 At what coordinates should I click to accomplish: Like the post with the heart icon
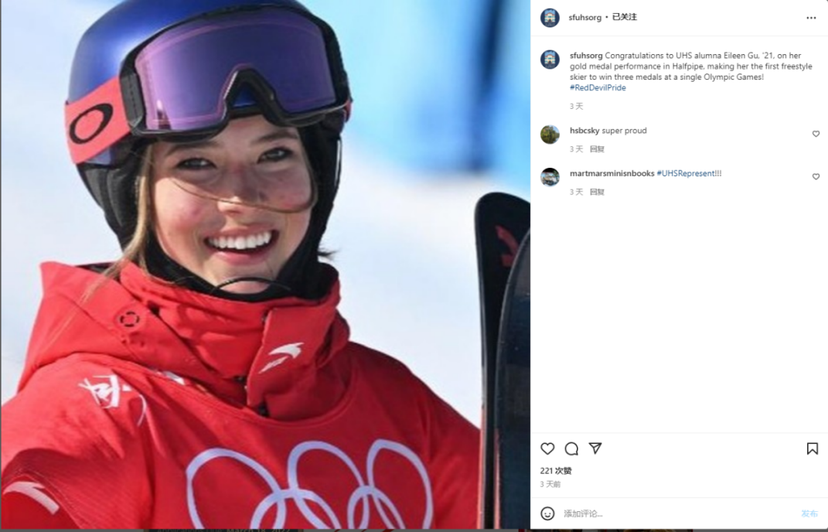click(x=547, y=448)
